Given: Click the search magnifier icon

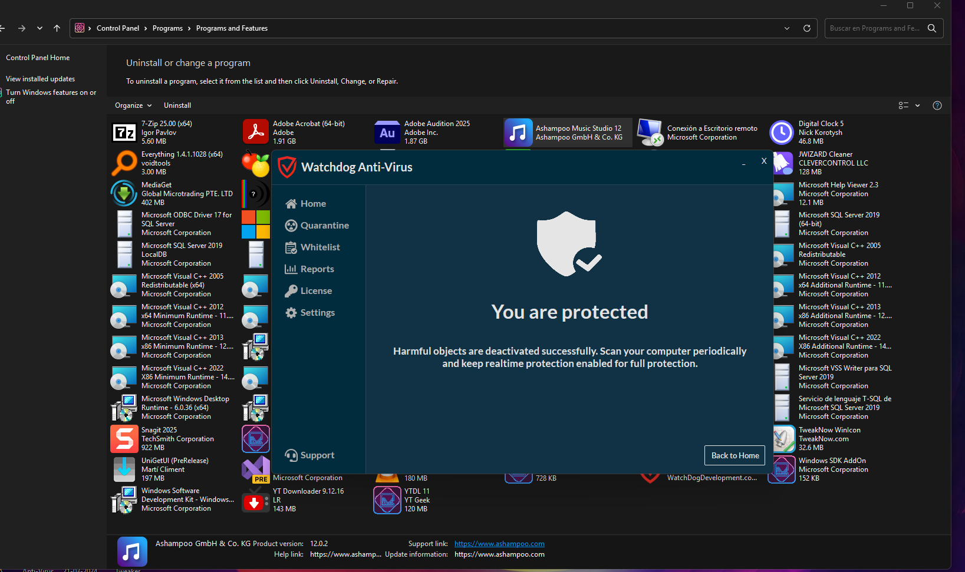Looking at the screenshot, I should (932, 28).
